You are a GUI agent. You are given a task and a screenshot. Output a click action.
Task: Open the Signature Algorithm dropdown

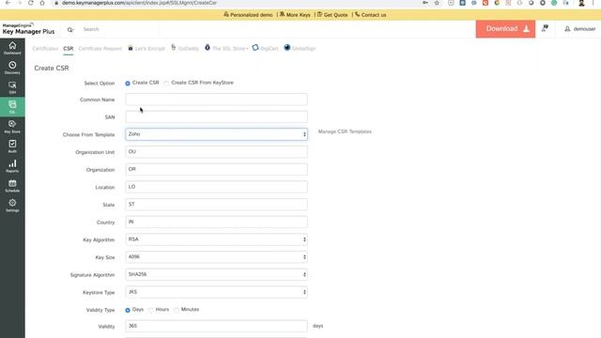(x=216, y=274)
